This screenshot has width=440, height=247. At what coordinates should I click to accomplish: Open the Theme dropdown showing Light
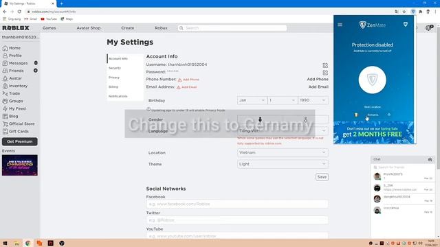coord(283,164)
